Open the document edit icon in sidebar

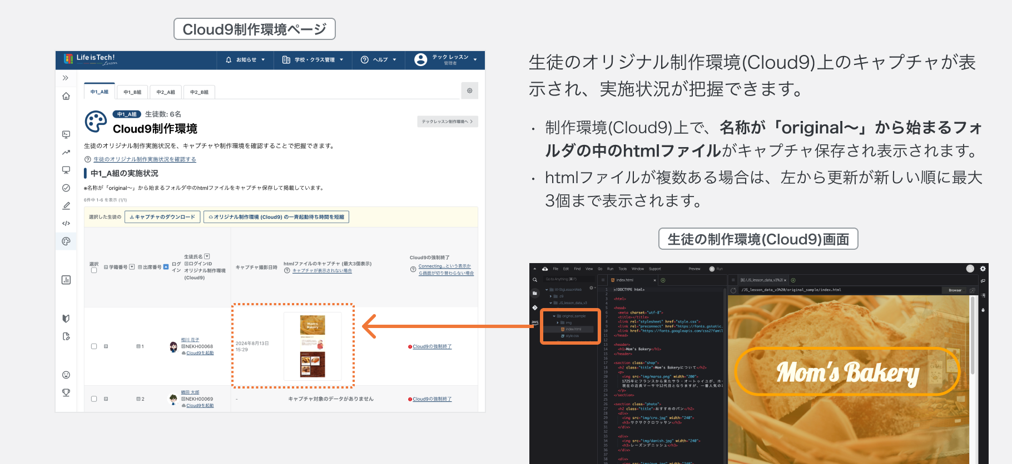click(66, 336)
